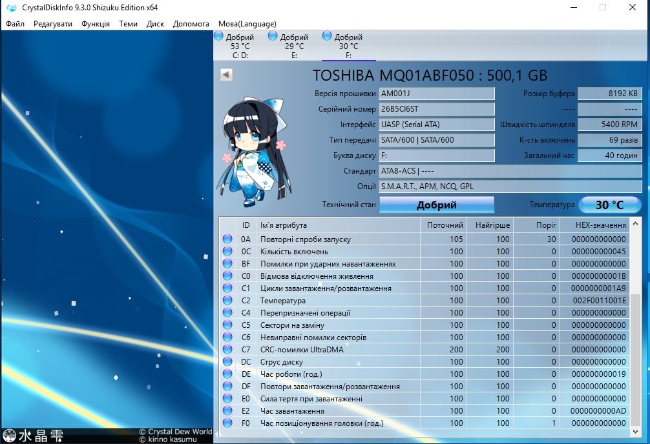Click the Поріг column header

click(x=537, y=225)
